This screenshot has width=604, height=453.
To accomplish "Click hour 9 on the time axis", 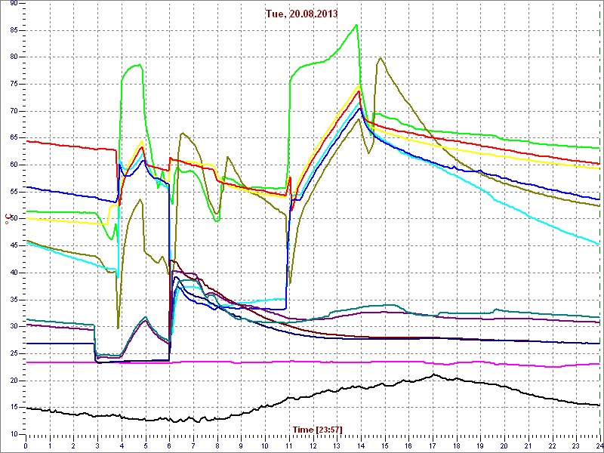I will [x=241, y=445].
